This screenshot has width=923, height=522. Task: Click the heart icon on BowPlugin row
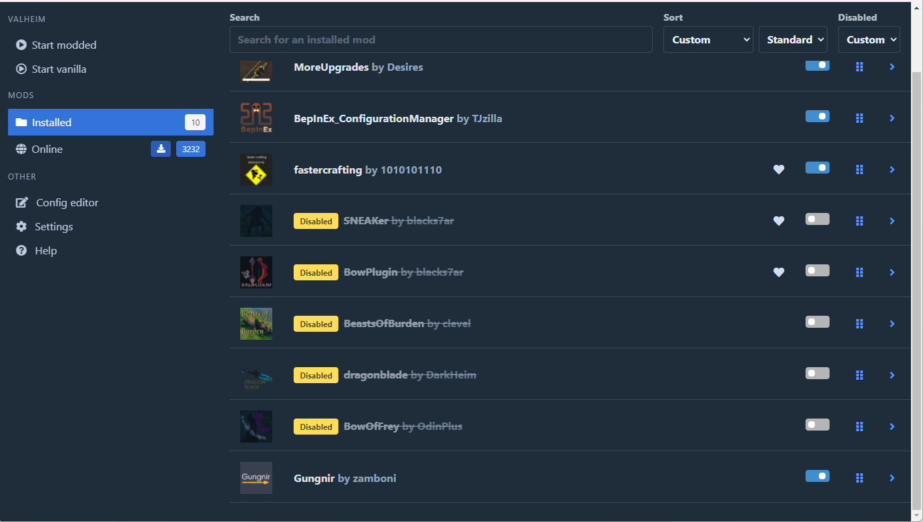[778, 272]
